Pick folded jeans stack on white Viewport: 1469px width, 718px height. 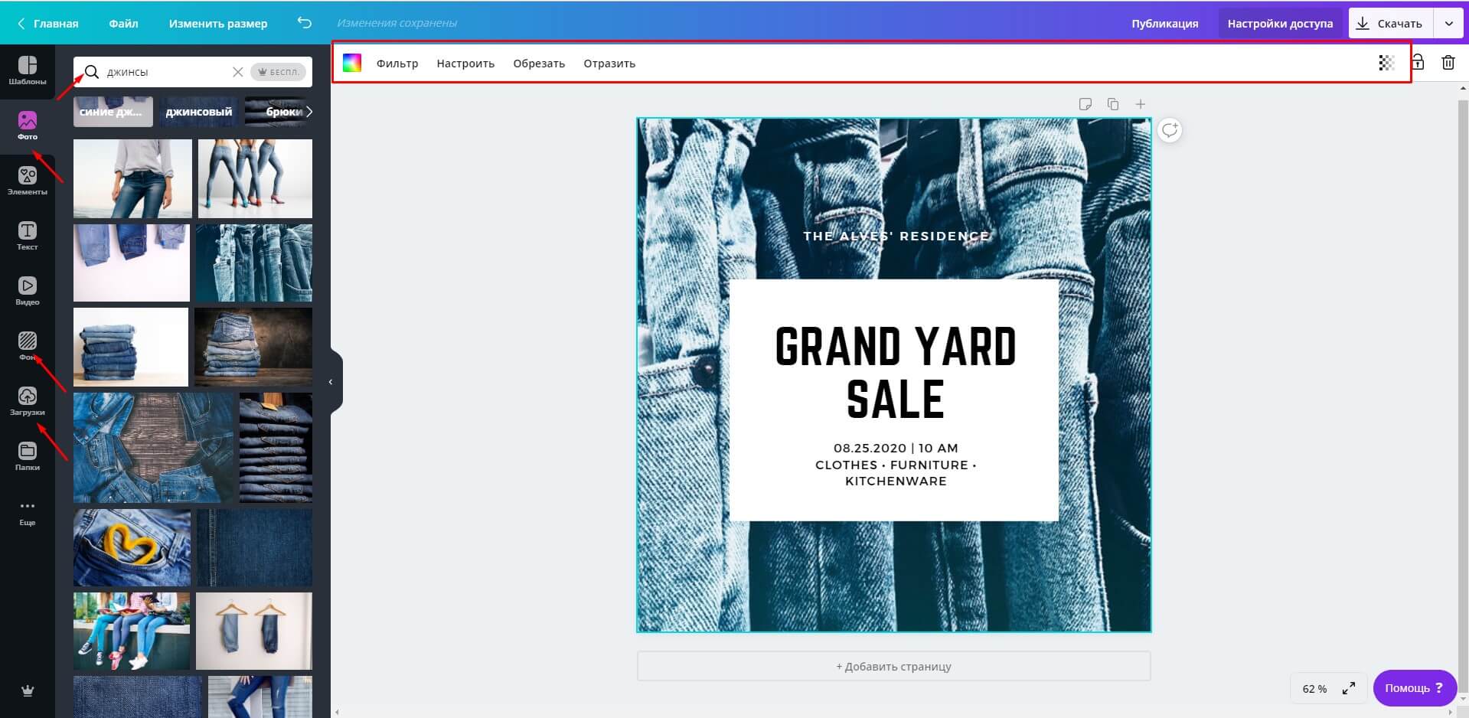tap(130, 347)
